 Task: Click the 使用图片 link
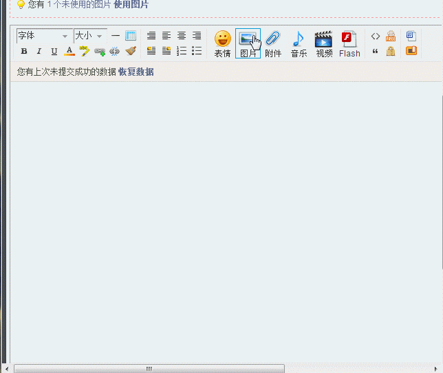(x=131, y=4)
